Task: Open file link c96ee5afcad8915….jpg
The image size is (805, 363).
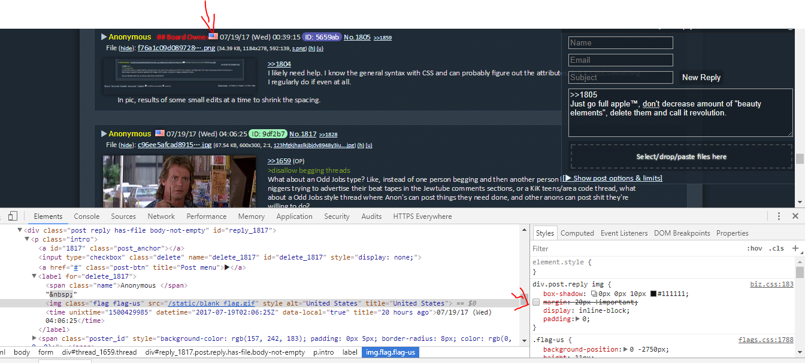Action: tap(174, 145)
